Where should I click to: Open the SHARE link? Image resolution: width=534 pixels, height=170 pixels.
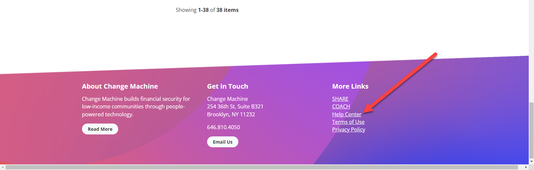click(x=340, y=99)
